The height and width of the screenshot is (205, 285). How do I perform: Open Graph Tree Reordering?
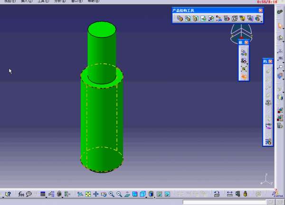227,19
